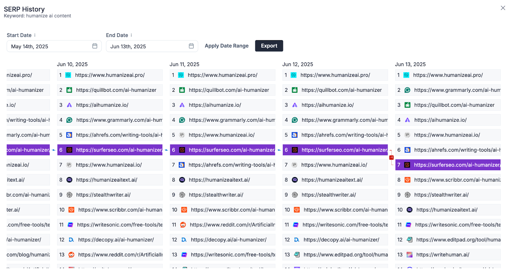Click humanizeai.pro favicon under Jun 10
The image size is (509, 273).
click(68, 75)
